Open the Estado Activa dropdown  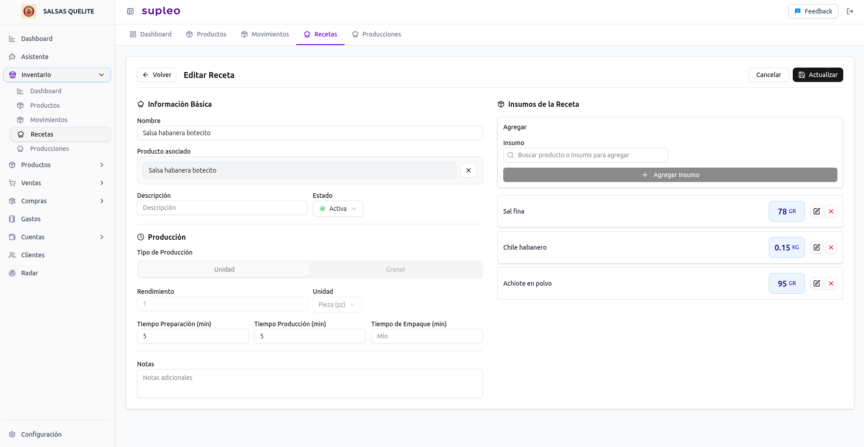338,209
